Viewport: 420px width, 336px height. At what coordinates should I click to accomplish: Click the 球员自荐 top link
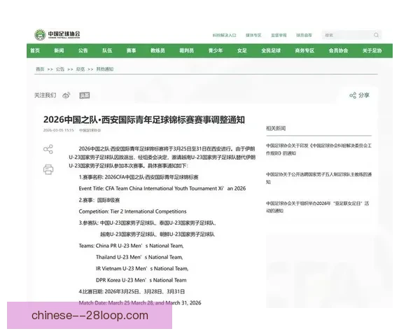point(304,35)
